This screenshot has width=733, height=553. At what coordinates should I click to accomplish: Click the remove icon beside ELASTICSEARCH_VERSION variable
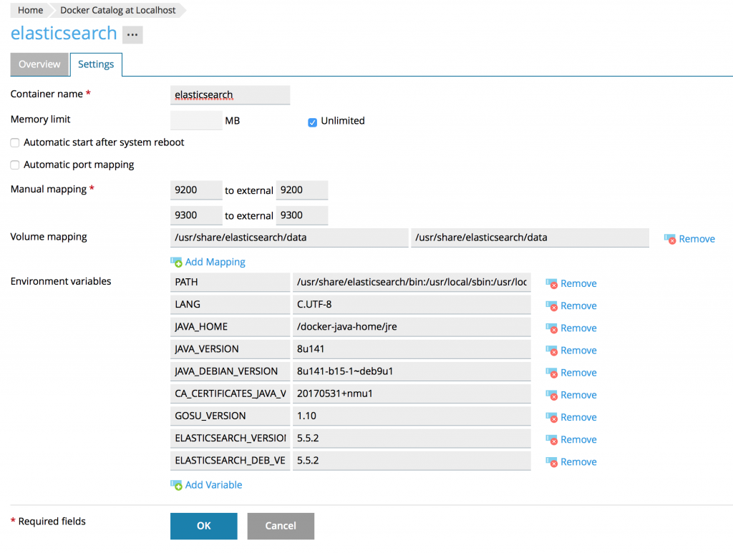coord(552,439)
